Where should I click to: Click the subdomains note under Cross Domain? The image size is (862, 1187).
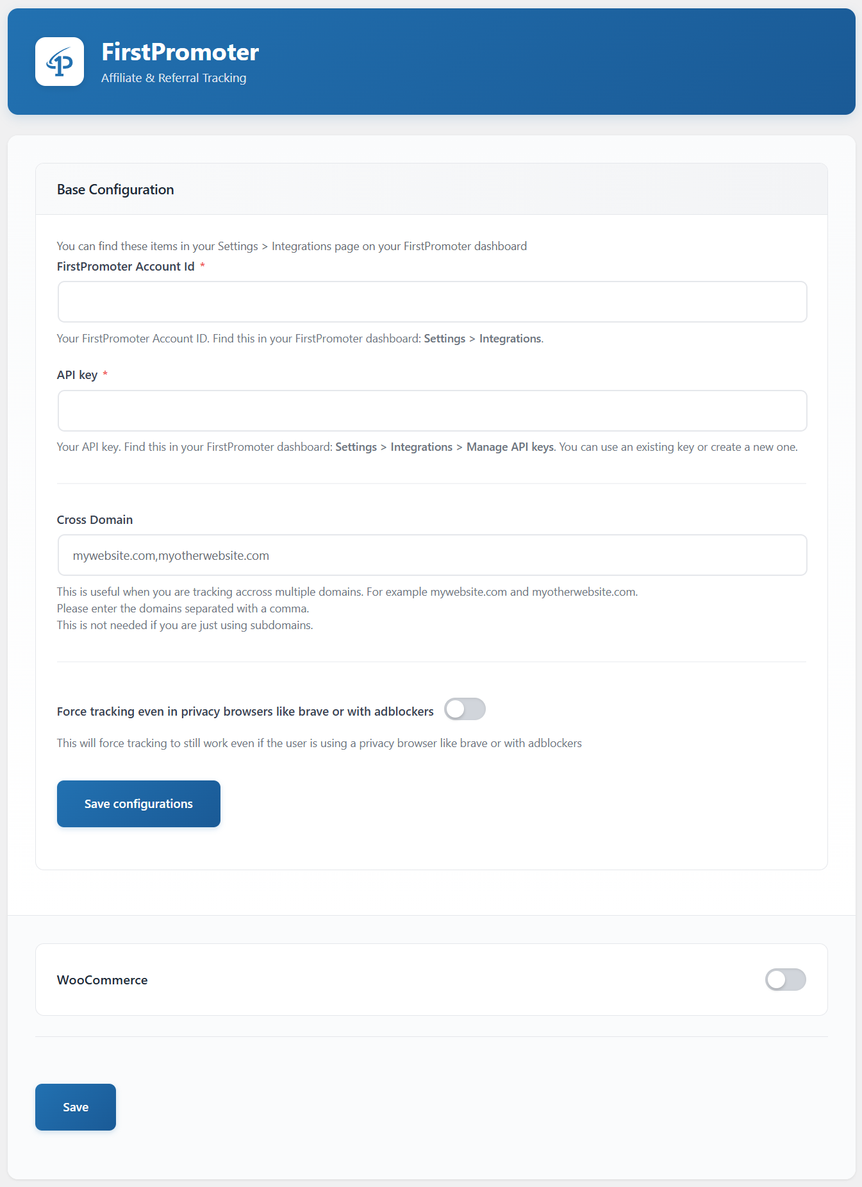pos(185,625)
